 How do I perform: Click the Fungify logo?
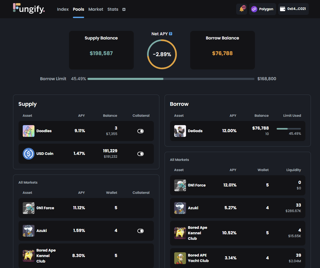[x=28, y=9]
